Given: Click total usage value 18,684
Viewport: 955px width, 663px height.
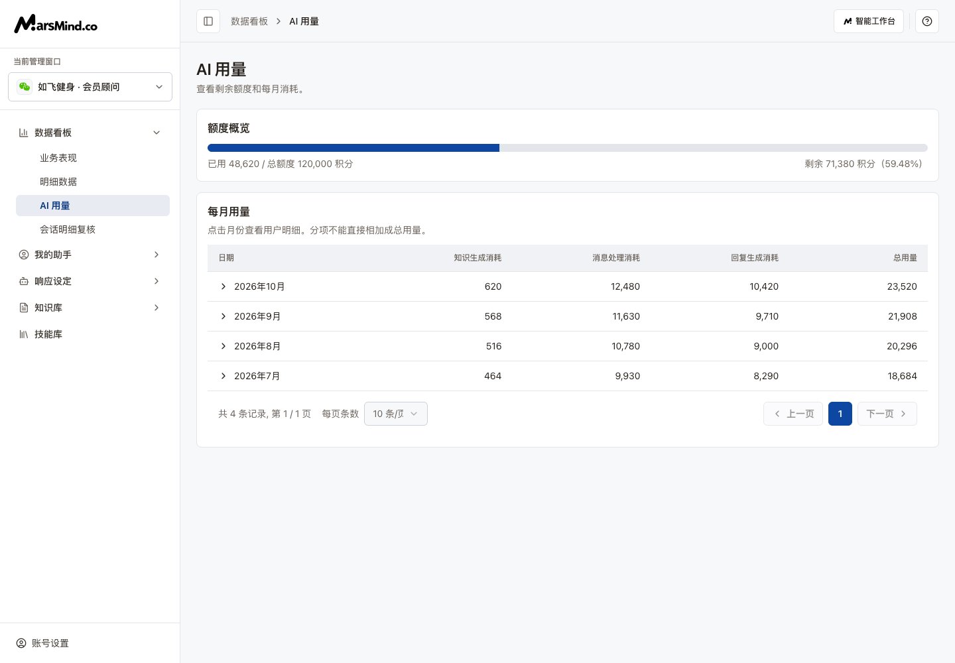Looking at the screenshot, I should pyautogui.click(x=903, y=376).
